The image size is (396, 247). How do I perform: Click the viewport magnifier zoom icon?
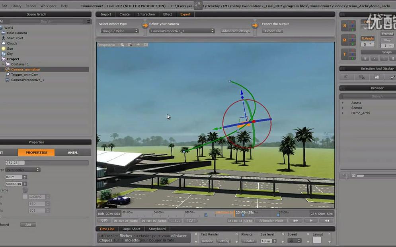coord(122,45)
